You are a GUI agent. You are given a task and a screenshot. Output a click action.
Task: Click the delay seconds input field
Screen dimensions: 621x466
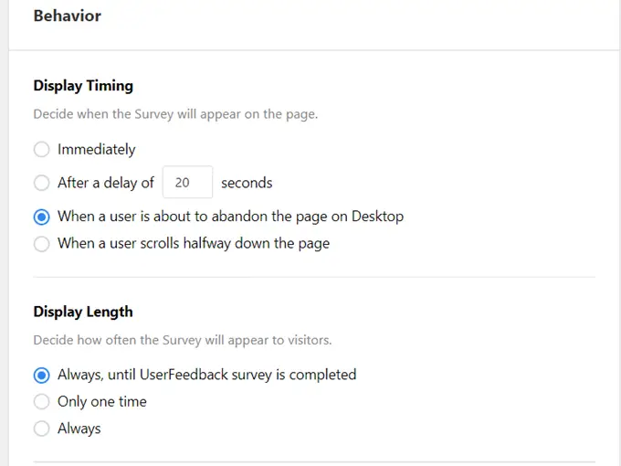(x=187, y=183)
